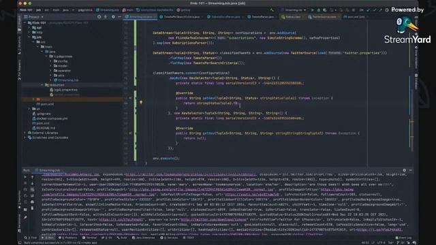Click the Debug bug icon in top toolbar

point(319,10)
